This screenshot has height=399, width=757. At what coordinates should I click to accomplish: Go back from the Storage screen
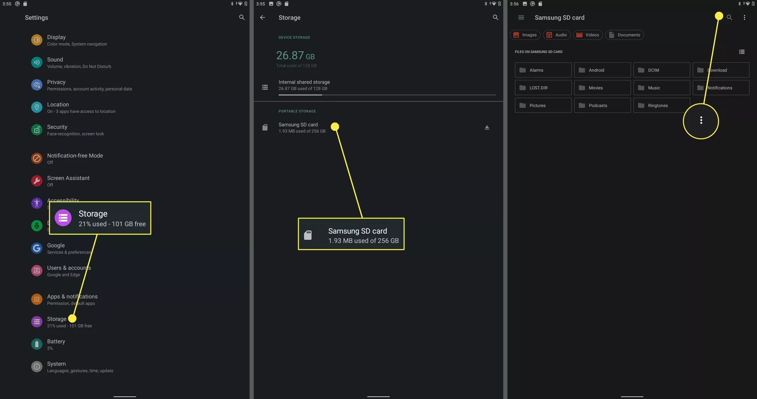(x=263, y=17)
